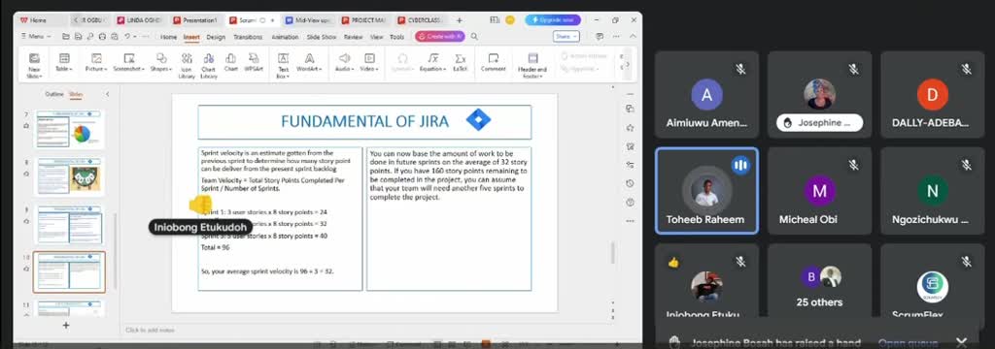Click the WordArt tool

pos(309,62)
